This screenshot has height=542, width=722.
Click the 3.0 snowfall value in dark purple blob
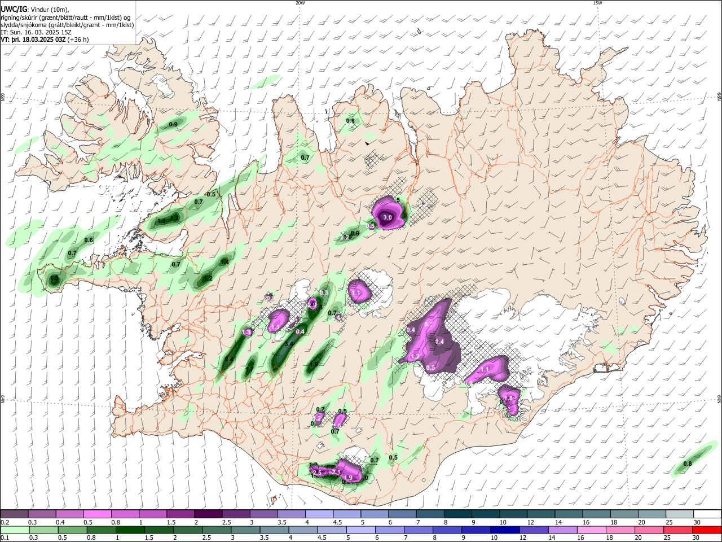coord(388,217)
